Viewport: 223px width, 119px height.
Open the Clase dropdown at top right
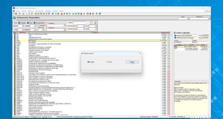tap(188, 18)
